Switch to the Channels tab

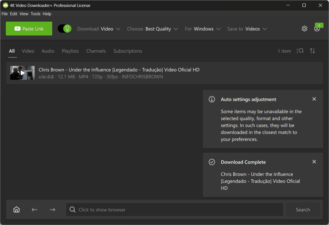pos(96,51)
